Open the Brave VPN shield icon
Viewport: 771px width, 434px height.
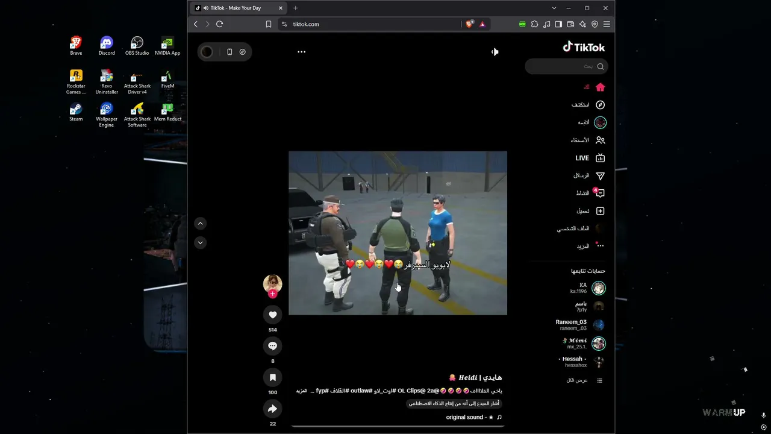tap(595, 24)
